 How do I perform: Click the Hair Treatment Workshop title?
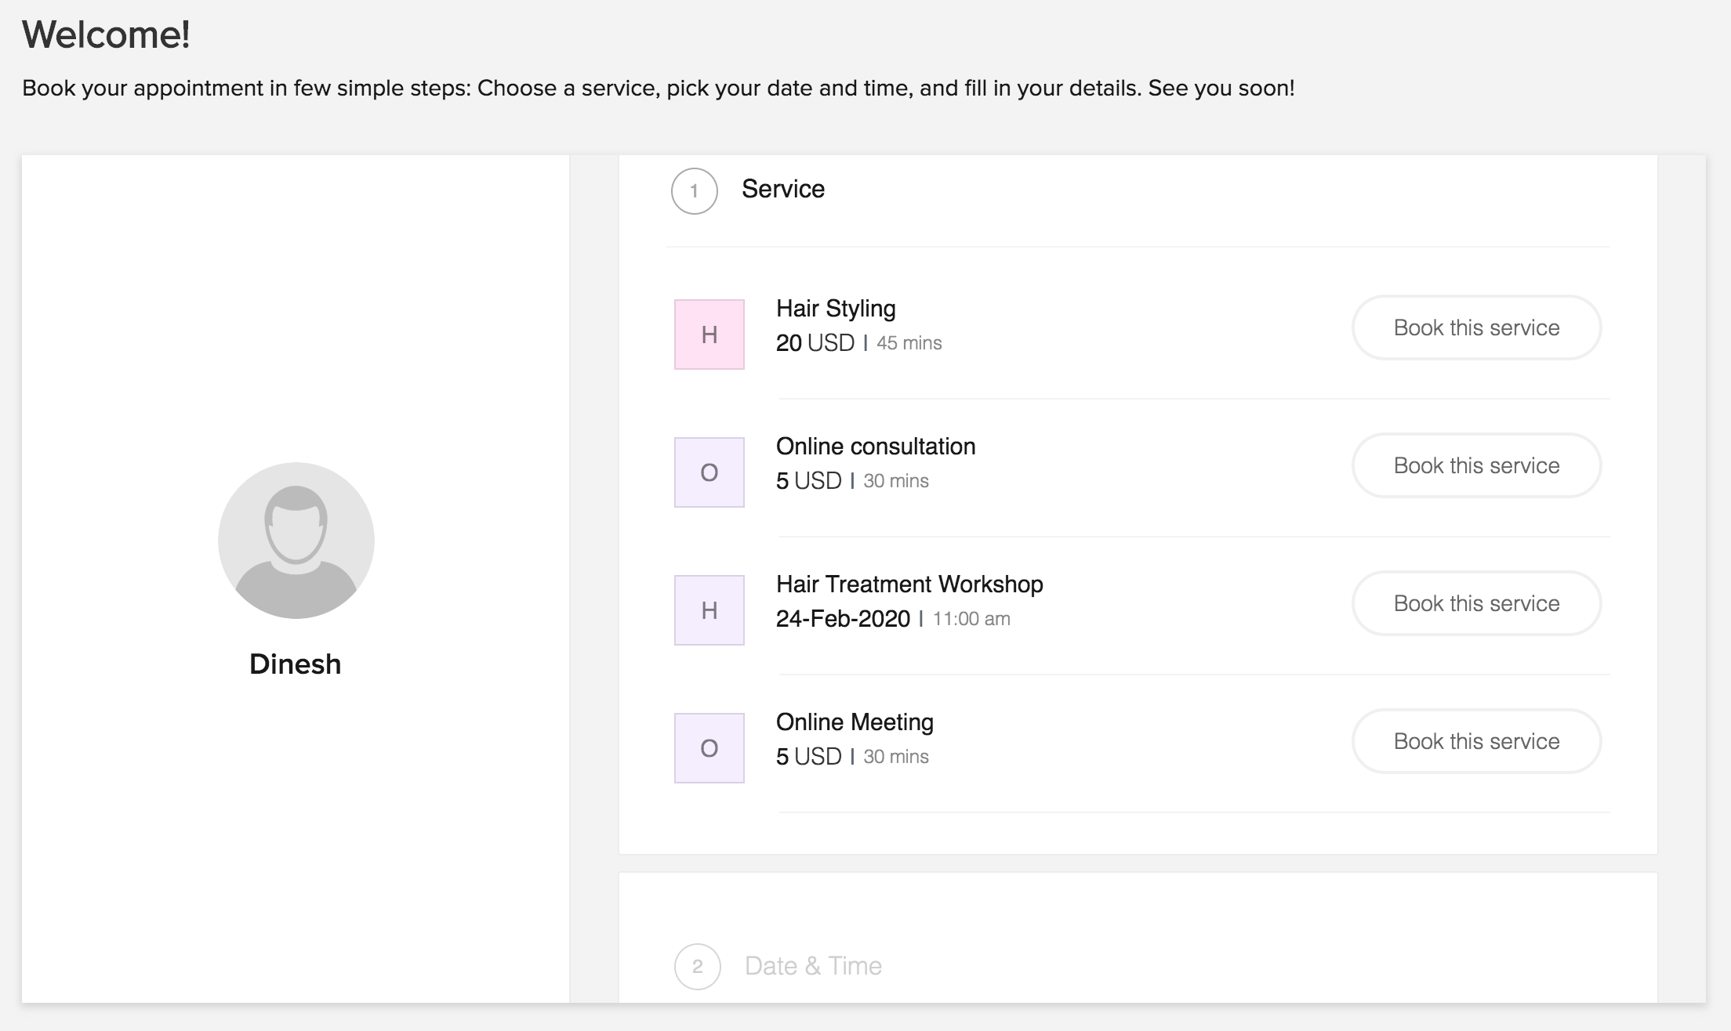(909, 584)
